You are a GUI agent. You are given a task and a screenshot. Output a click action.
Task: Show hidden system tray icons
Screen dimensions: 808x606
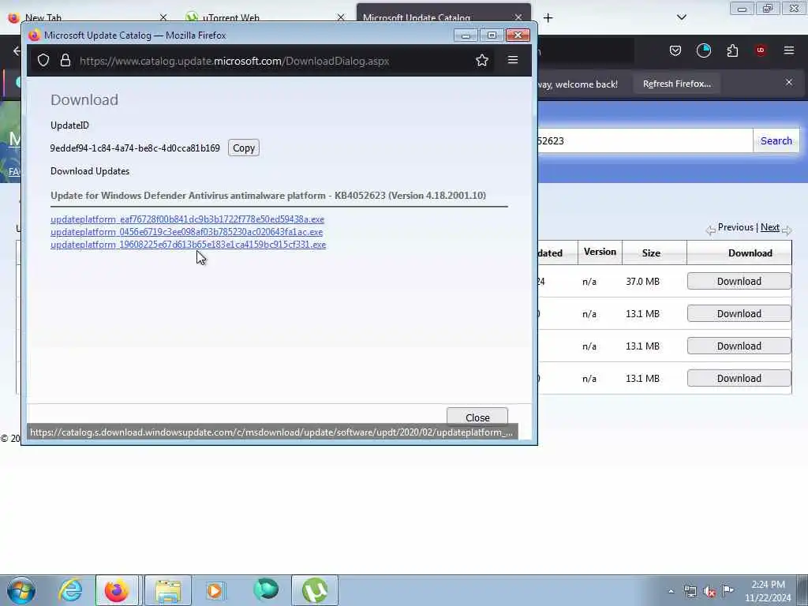(x=671, y=591)
